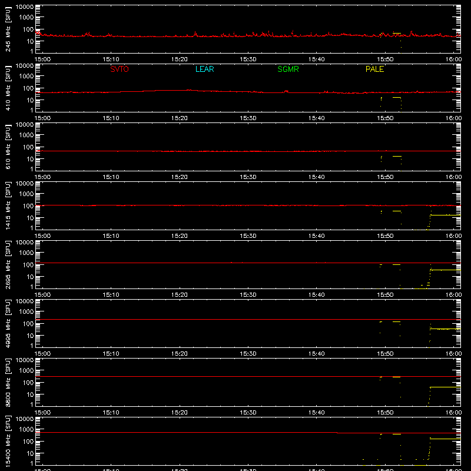Image resolution: width=471 pixels, height=471 pixels.
Task: Click 15:00 tick under the 2695 MHz panel
Action: (42, 295)
